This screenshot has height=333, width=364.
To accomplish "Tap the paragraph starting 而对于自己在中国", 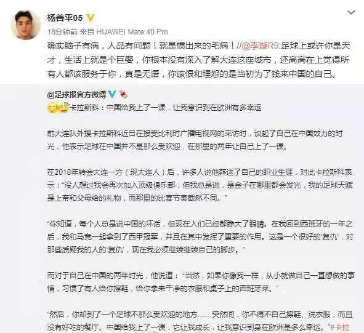I will pyautogui.click(x=201, y=282).
